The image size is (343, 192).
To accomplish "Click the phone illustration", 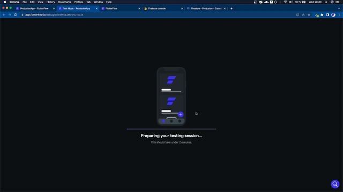I will click(171, 96).
